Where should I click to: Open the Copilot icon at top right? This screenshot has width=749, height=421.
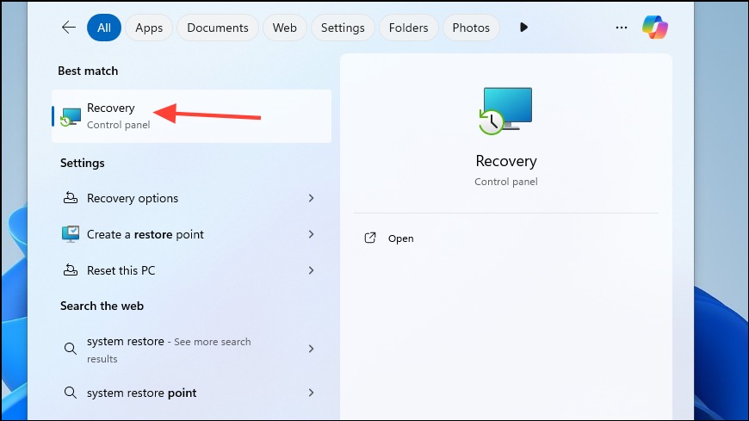pos(655,28)
